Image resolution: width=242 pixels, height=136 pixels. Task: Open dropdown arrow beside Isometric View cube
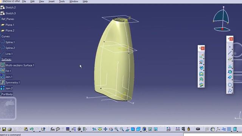(141, 131)
